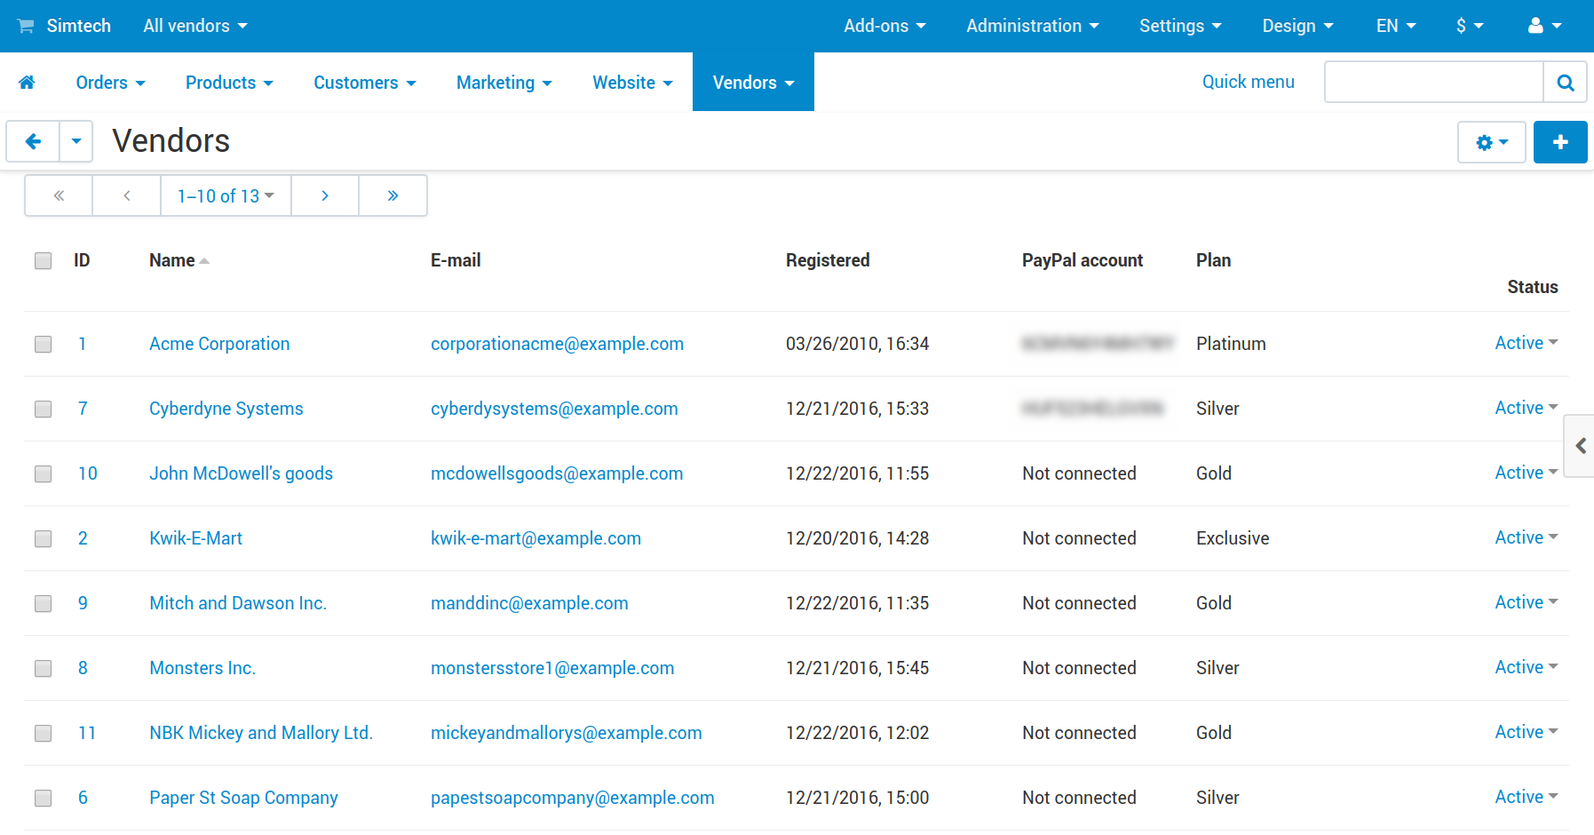Open the 1–10 of 13 pagination dropdown

(x=226, y=195)
